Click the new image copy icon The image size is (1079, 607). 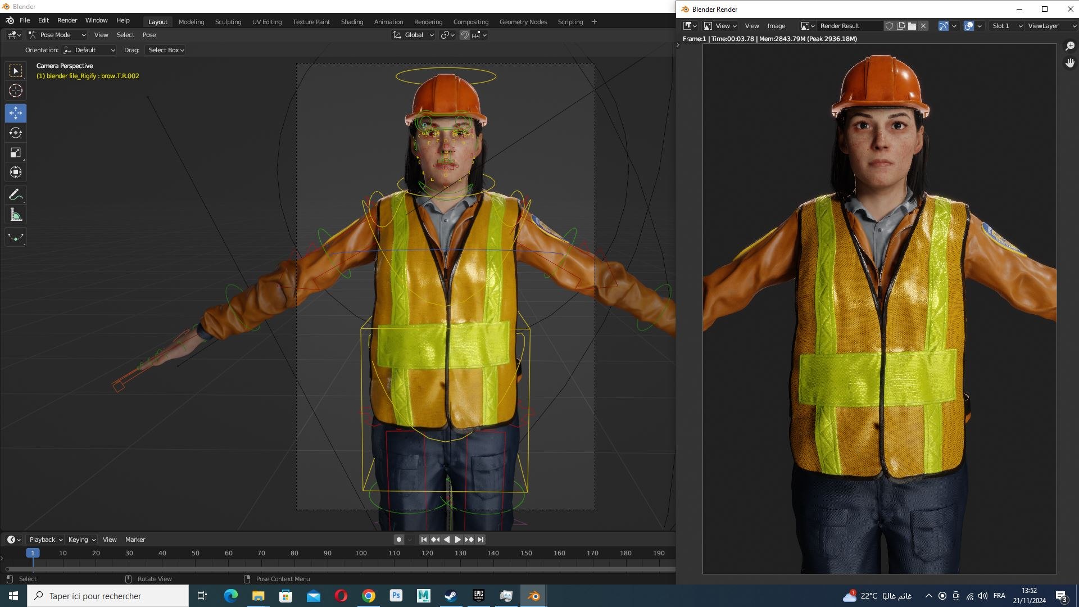point(900,26)
